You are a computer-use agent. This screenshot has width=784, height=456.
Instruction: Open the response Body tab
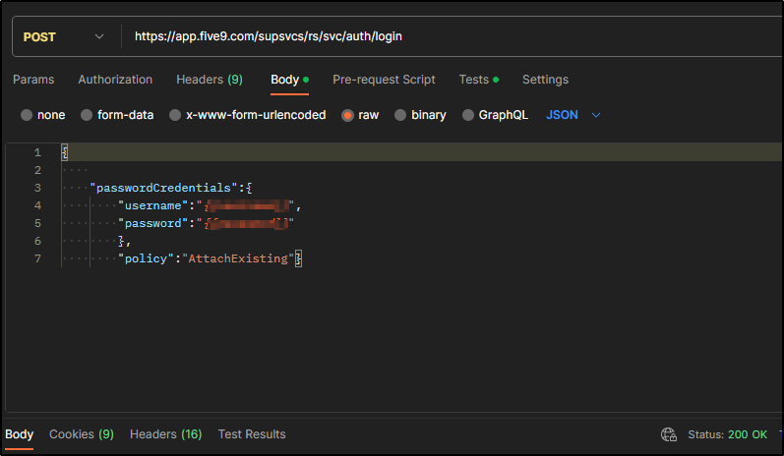(x=19, y=434)
